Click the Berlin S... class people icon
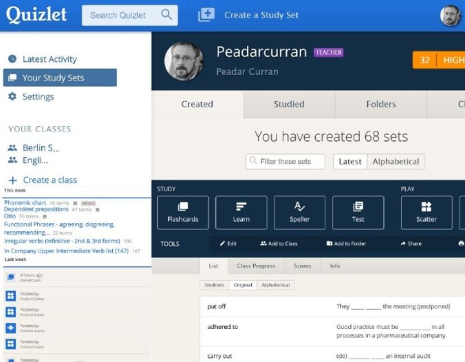Viewport: 465px width, 362px height. point(12,147)
